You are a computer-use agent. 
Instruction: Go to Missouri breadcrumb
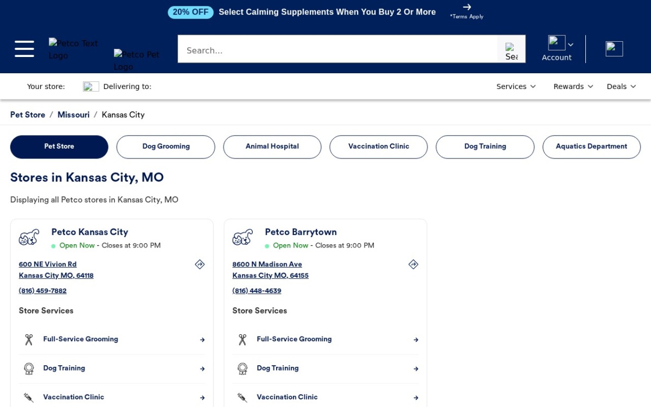tap(73, 115)
